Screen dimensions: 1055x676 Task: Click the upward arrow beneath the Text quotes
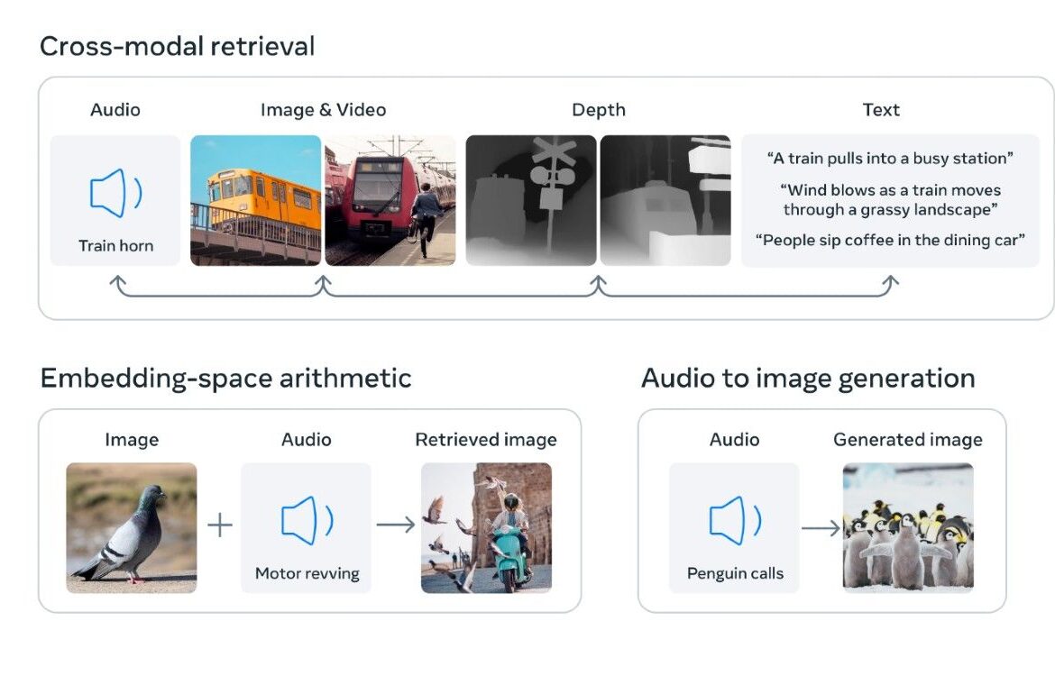[x=890, y=285]
